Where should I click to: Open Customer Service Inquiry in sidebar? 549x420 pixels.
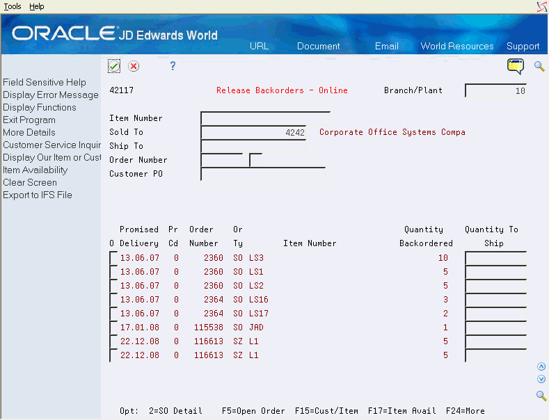click(x=51, y=145)
